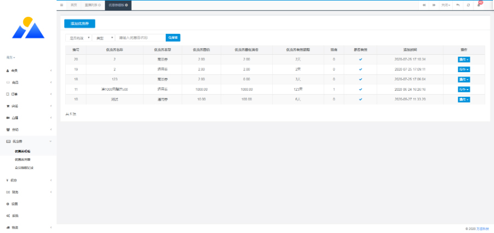This screenshot has height=233, width=494.
Task: Click the notification bell icon
Action: click(479, 4)
